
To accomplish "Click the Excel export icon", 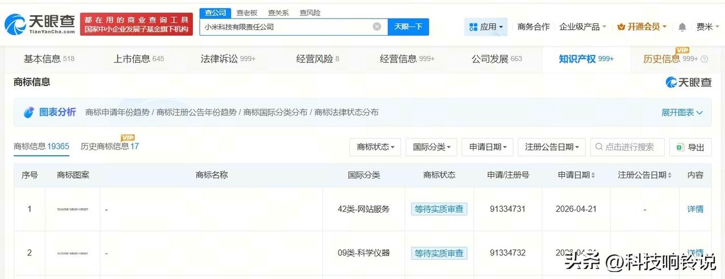I will pos(680,147).
